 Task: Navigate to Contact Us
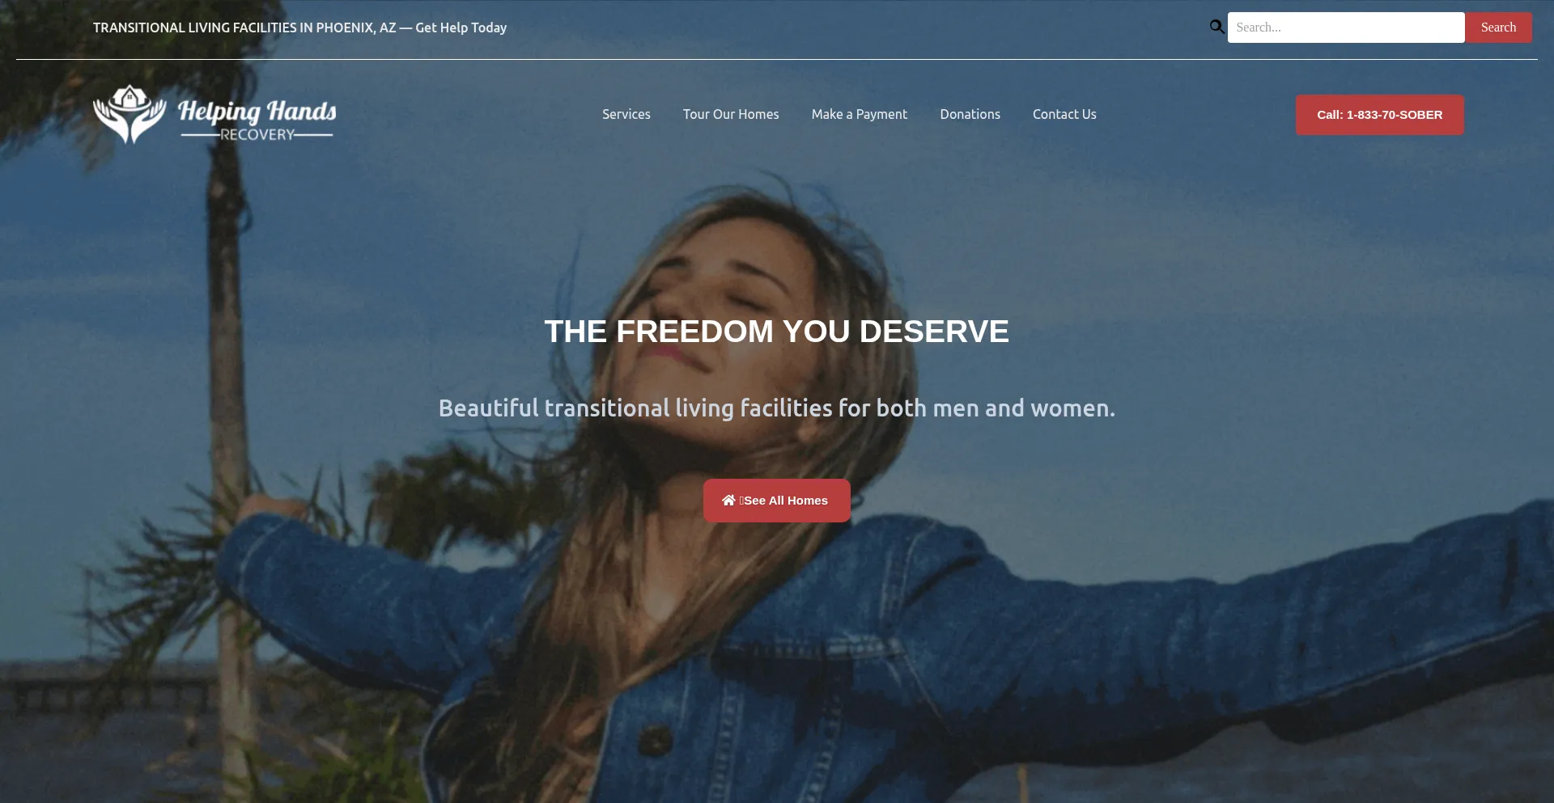tap(1064, 114)
